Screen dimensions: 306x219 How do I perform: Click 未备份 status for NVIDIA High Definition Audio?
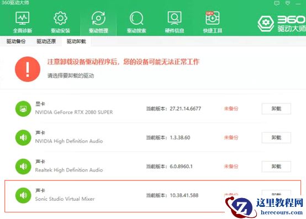pos(231,137)
